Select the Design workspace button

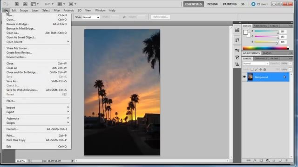(212, 4)
